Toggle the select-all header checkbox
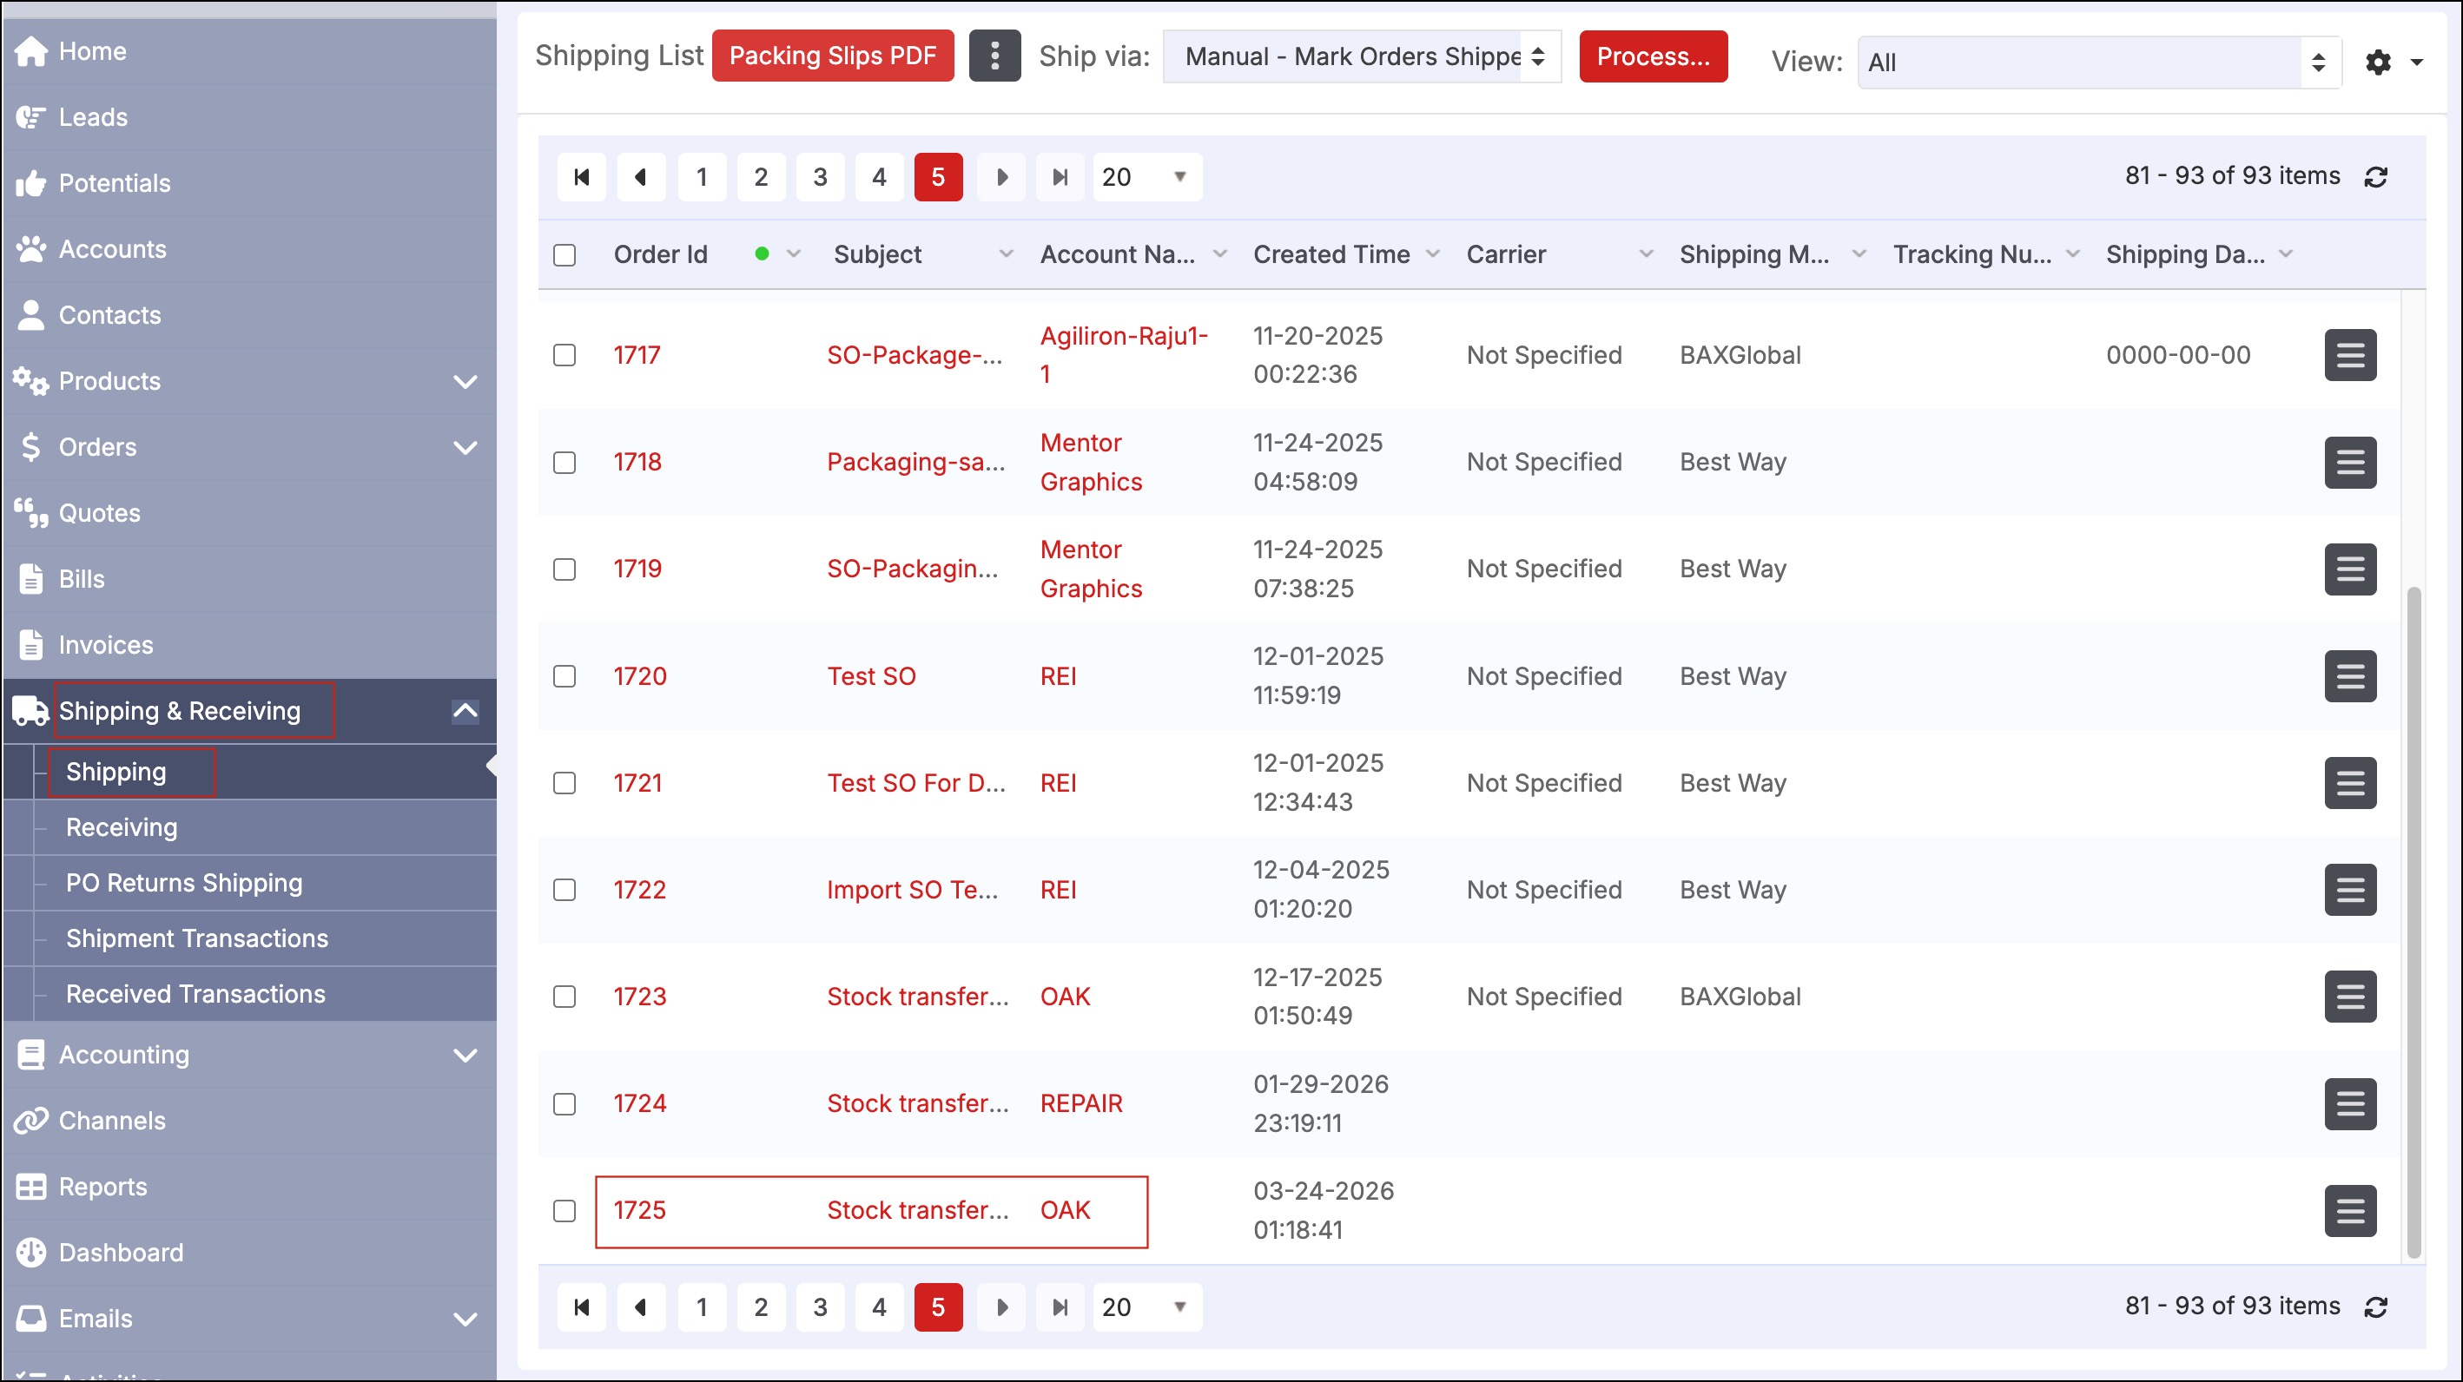 pos(565,254)
